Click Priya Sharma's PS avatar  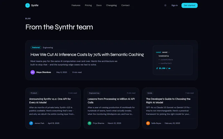point(89,123)
